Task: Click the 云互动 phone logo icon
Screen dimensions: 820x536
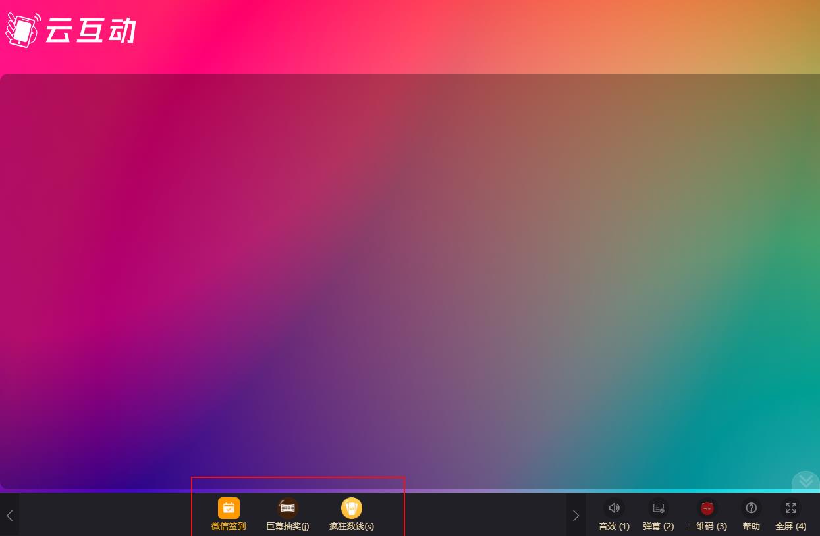Action: click(x=22, y=30)
